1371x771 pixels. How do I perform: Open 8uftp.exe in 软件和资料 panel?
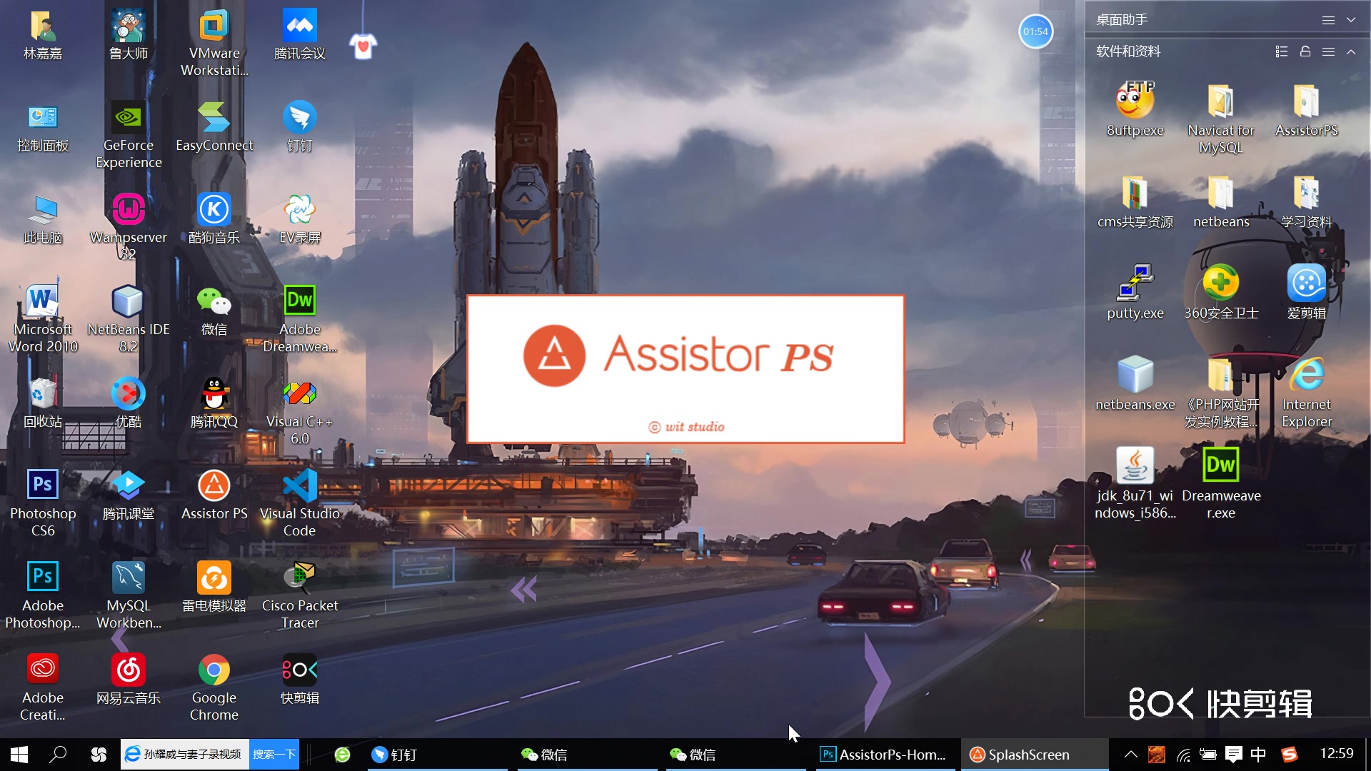pos(1135,111)
